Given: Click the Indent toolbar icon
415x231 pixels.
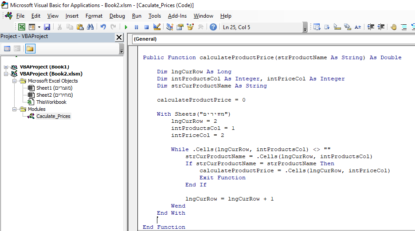Looking at the screenshot, I should 371,27.
